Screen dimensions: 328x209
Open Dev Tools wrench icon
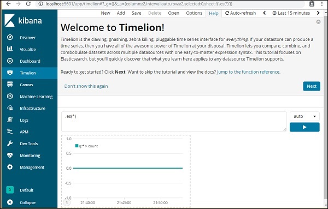pyautogui.click(x=10, y=144)
